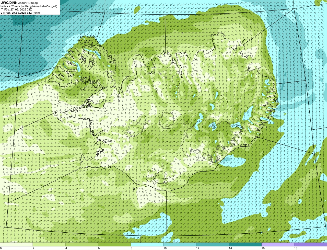Click the legend scale label '18'
The width and height of the screenshot is (327, 250).
(296, 248)
